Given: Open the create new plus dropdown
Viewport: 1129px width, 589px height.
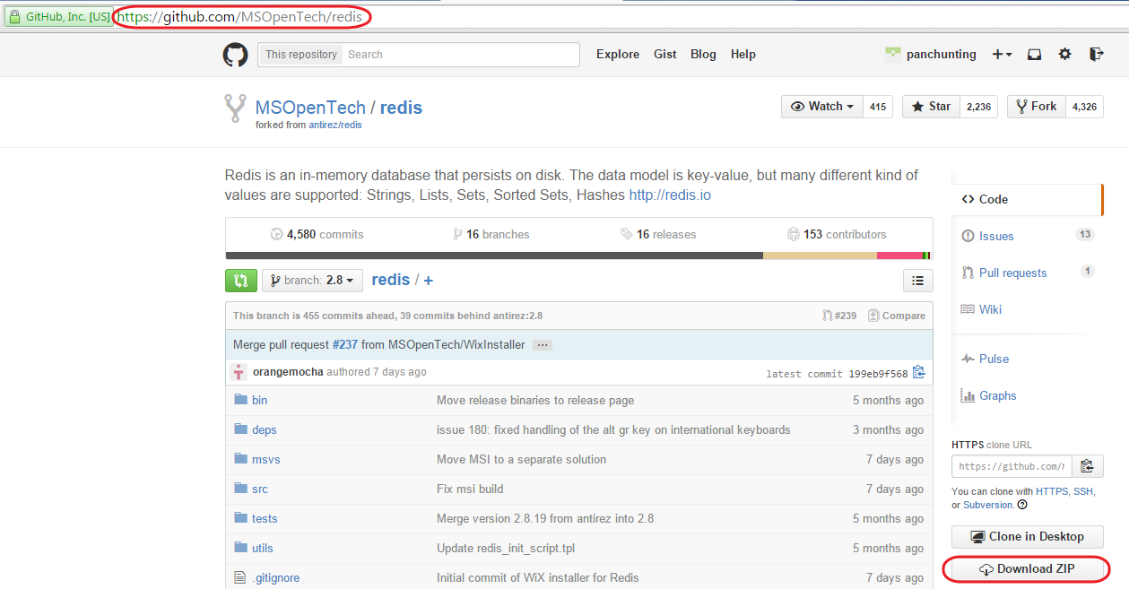Looking at the screenshot, I should pyautogui.click(x=1002, y=55).
